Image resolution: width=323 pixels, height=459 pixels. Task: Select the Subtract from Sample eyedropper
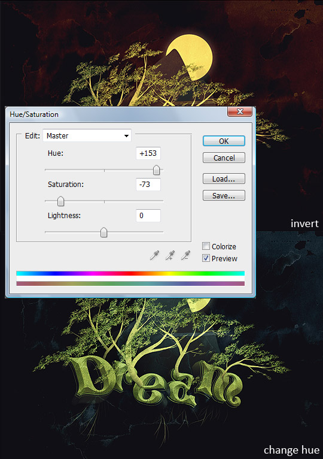(x=185, y=255)
